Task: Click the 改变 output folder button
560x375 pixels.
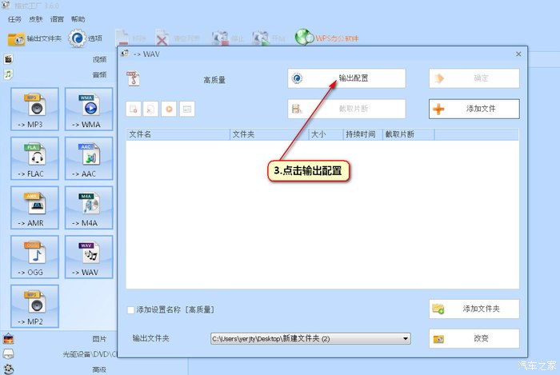Action: [x=474, y=338]
